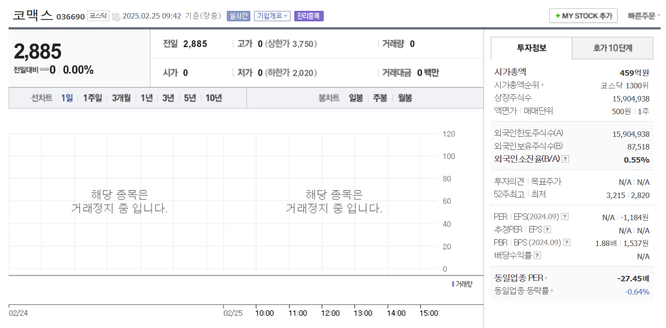Open the 배당수익률 help popup
This screenshot has height=328, width=666.
click(x=537, y=255)
